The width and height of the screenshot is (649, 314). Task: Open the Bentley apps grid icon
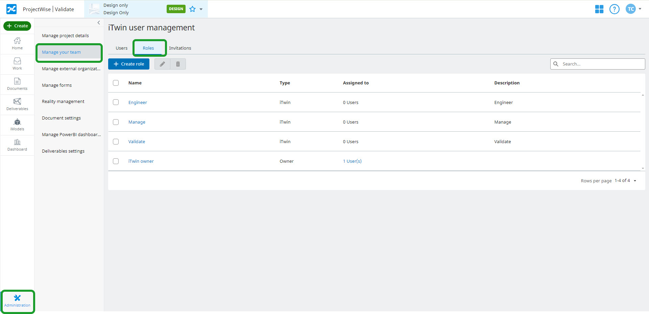599,9
